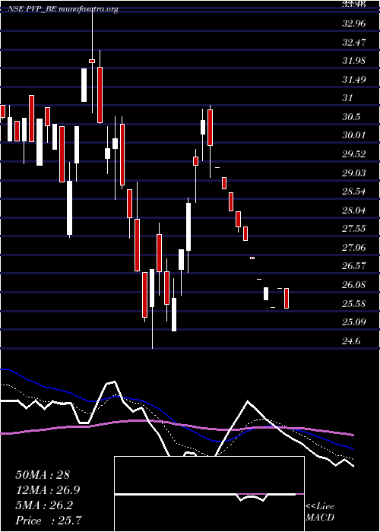Select the 25.58 price axis label

click(x=353, y=303)
